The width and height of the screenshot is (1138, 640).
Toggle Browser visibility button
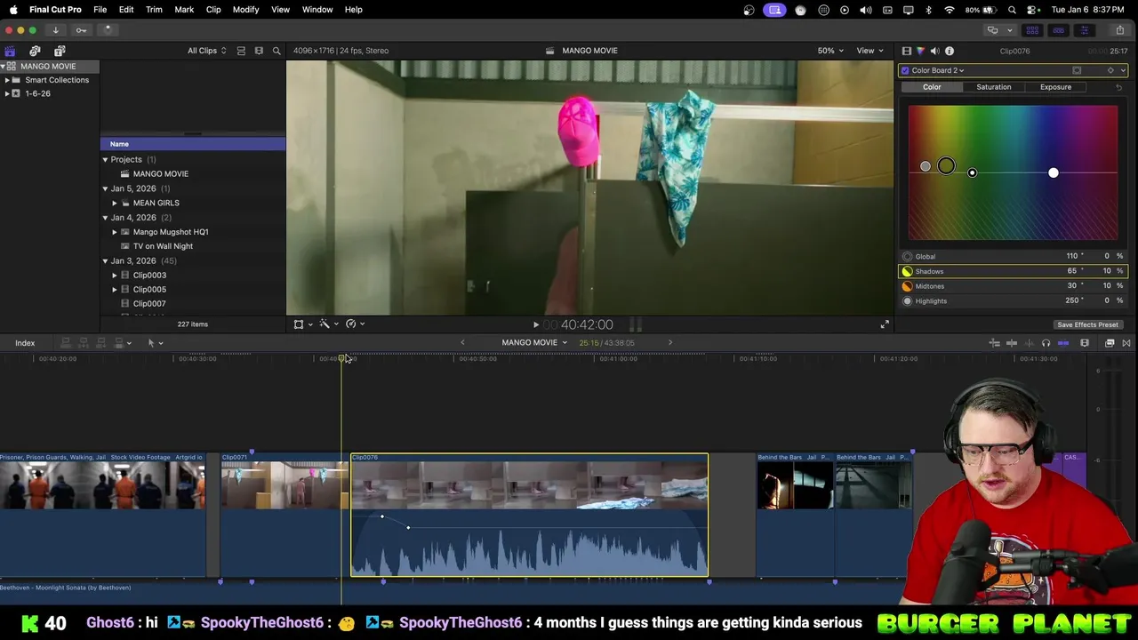point(1032,30)
